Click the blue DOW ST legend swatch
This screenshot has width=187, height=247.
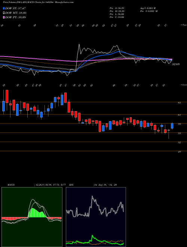tap(4, 8)
